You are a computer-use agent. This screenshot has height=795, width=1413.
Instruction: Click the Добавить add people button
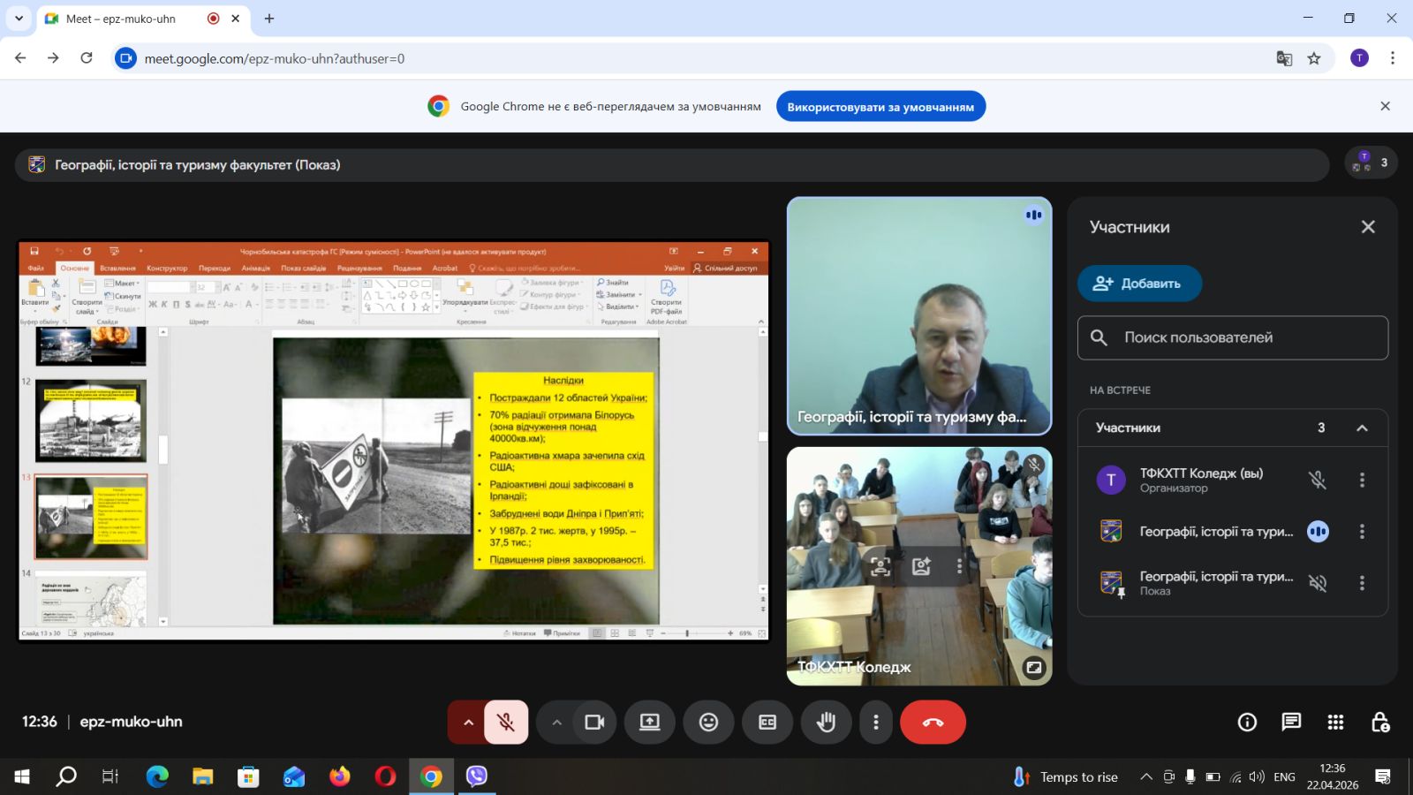click(1139, 284)
